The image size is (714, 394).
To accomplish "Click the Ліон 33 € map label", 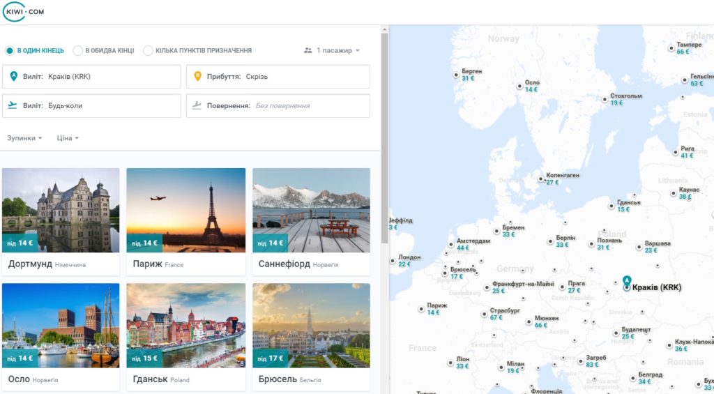I will point(462,363).
